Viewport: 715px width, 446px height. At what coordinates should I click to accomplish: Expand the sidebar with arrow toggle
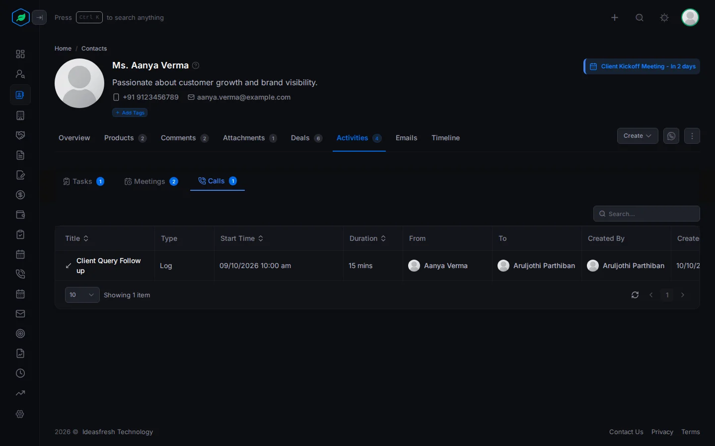click(x=39, y=17)
